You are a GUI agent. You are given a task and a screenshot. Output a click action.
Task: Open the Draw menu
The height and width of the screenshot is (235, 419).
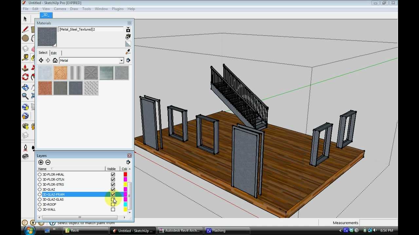pyautogui.click(x=74, y=9)
